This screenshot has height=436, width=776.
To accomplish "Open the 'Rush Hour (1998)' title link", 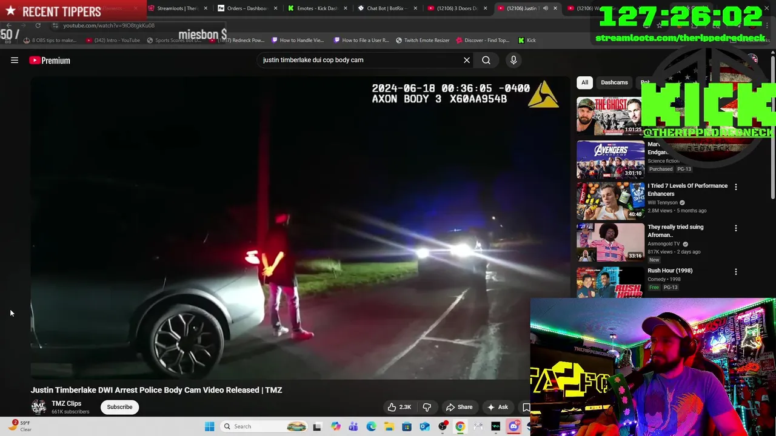I will (670, 271).
